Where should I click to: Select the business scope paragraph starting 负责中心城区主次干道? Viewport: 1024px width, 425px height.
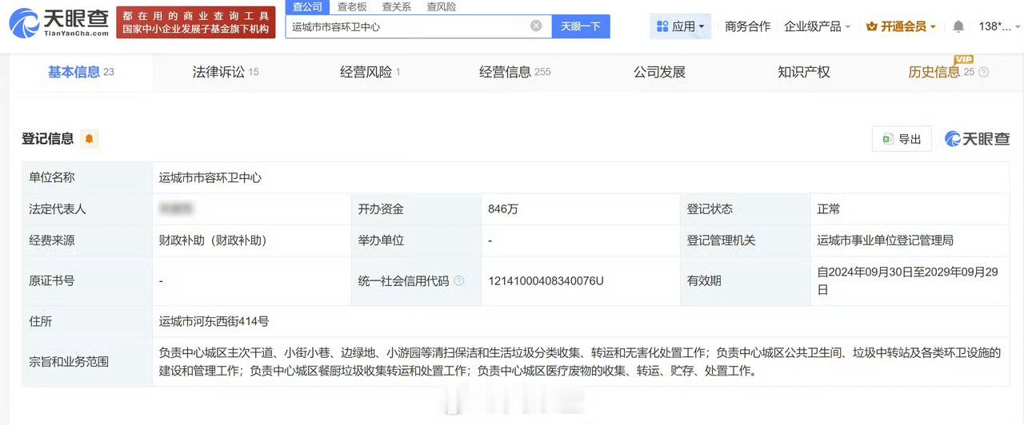(x=580, y=361)
